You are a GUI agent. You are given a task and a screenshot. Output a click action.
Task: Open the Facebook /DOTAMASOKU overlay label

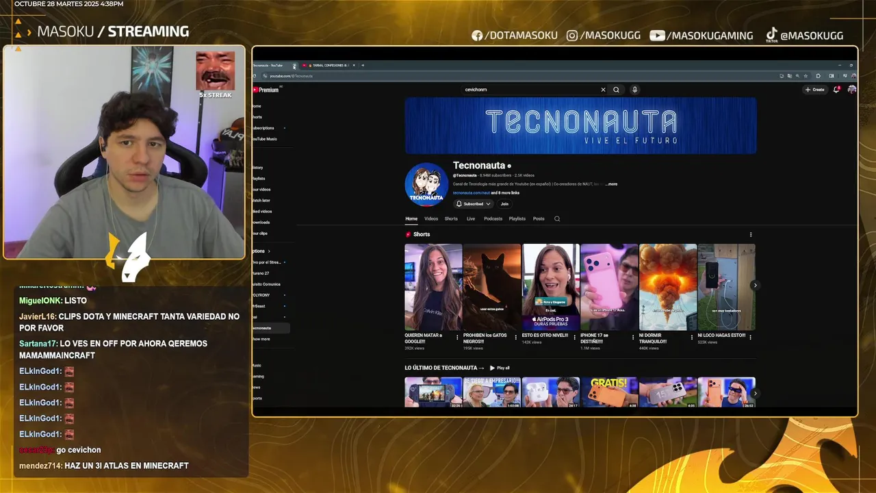(x=515, y=36)
